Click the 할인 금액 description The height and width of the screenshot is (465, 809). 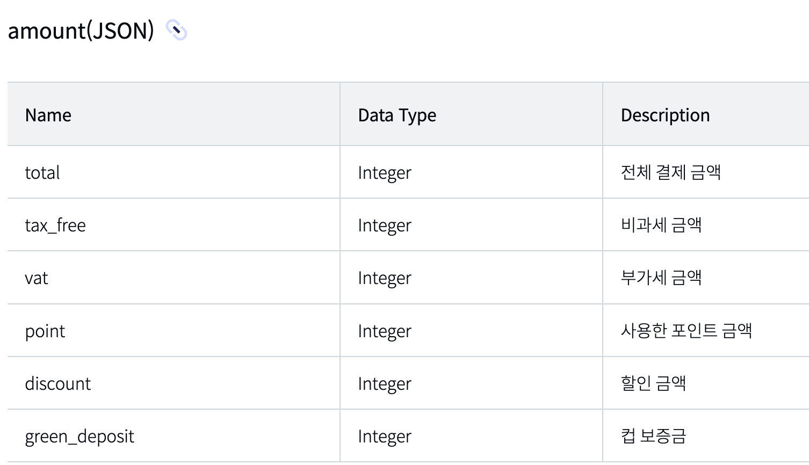click(x=653, y=383)
